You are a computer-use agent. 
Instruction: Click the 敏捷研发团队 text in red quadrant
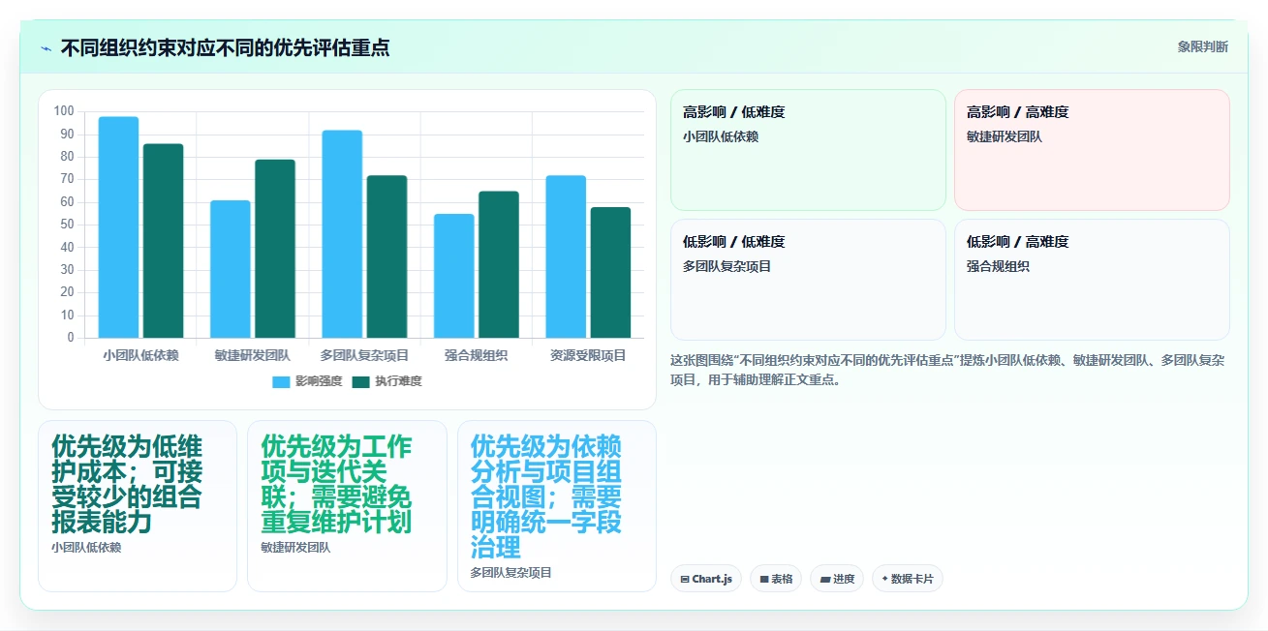(1005, 137)
